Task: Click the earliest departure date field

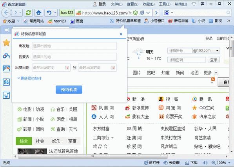Action: coord(51,68)
